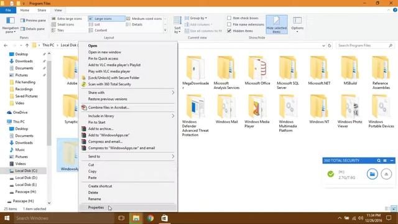
Task: Switch layout to Details view
Action: click(x=134, y=24)
